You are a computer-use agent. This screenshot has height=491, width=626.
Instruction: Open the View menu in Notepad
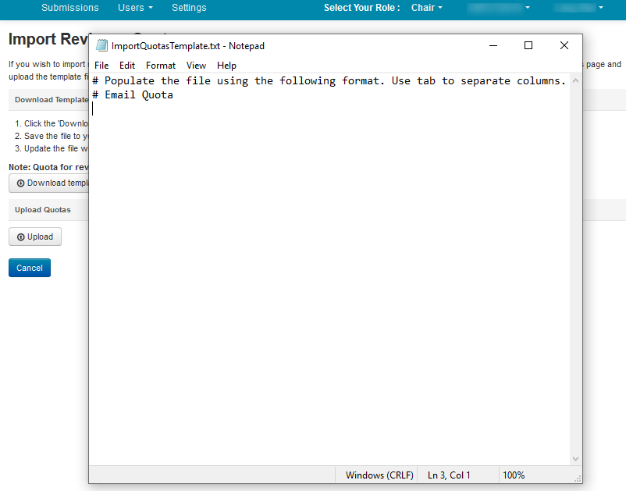tap(196, 66)
